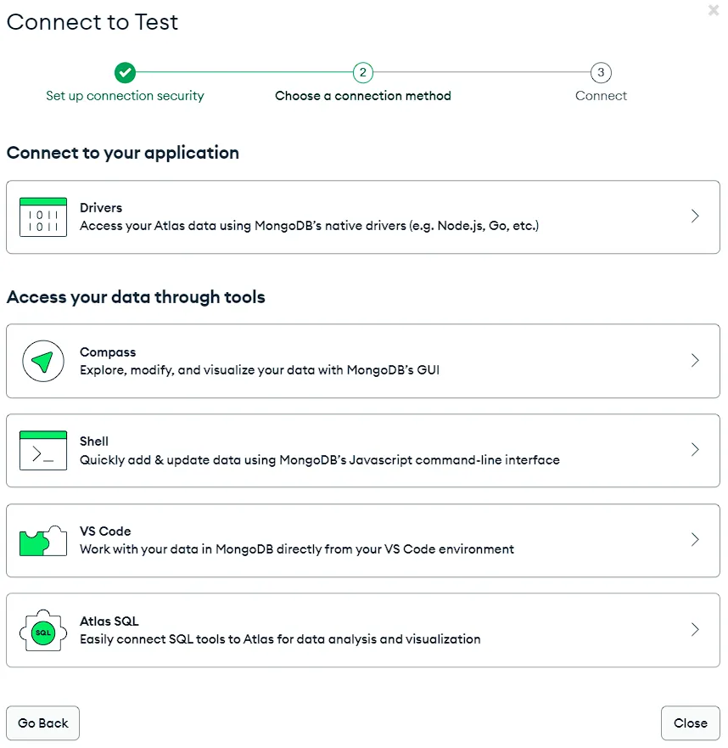This screenshot has height=748, width=728.
Task: Expand the Drivers option chevron
Action: (x=695, y=217)
